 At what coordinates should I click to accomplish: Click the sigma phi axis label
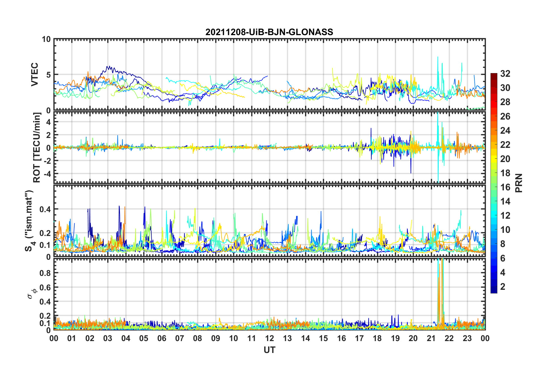[31, 294]
